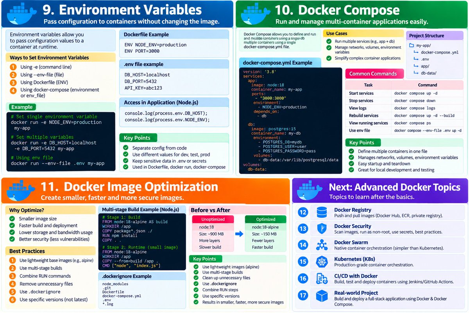Click the docker compose logs command cell
469x313 pixels.
coord(428,108)
